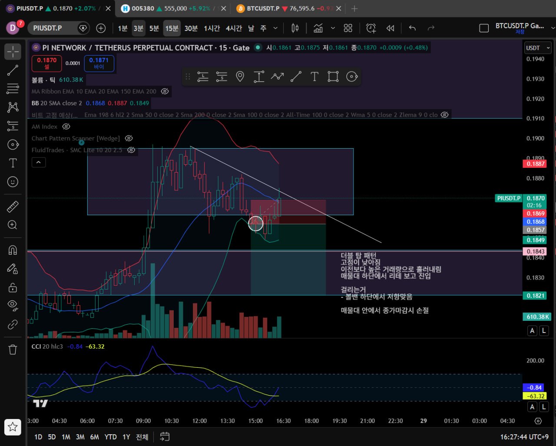Collapse the indicator legend with chevron
556x446 pixels.
coord(38,162)
